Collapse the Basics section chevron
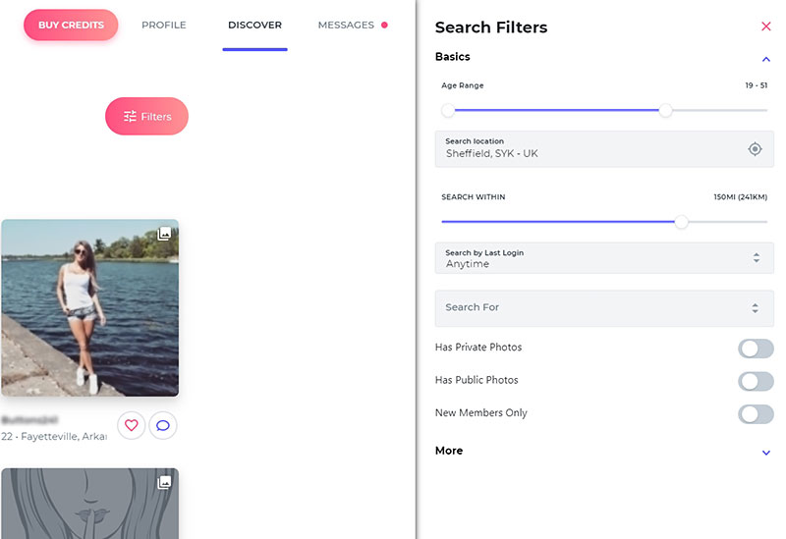The height and width of the screenshot is (539, 786). tap(766, 59)
